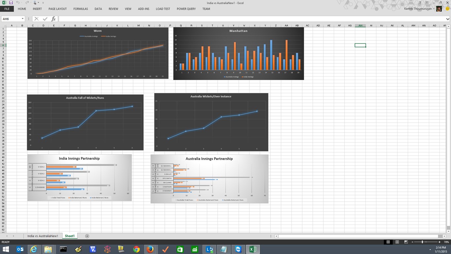Expand the Touch/Mouse mode dropdown
The height and width of the screenshot is (254, 451).
39,3
